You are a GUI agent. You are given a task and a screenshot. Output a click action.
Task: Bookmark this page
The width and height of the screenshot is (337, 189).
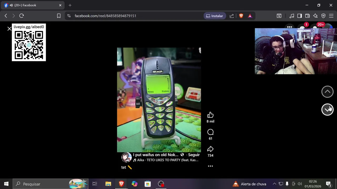point(59,16)
